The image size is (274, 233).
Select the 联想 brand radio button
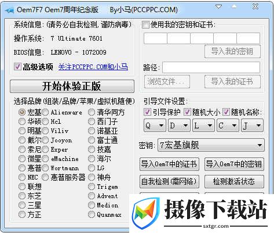22,187
